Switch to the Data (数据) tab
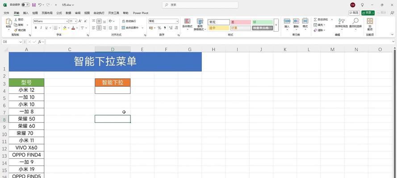Screen dimensions: 397x178 (68, 13)
